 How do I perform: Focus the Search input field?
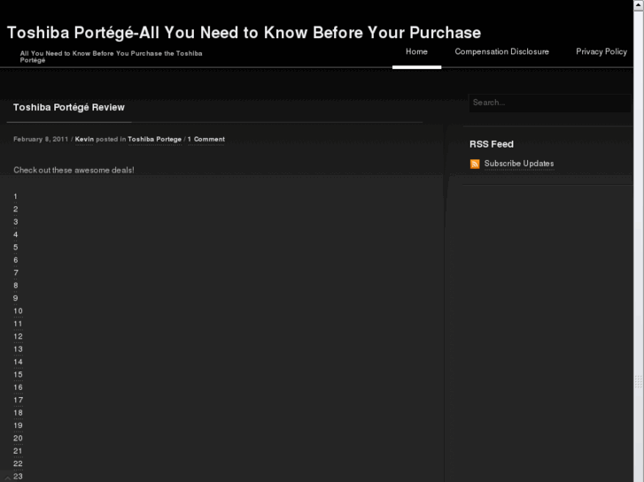tap(549, 103)
